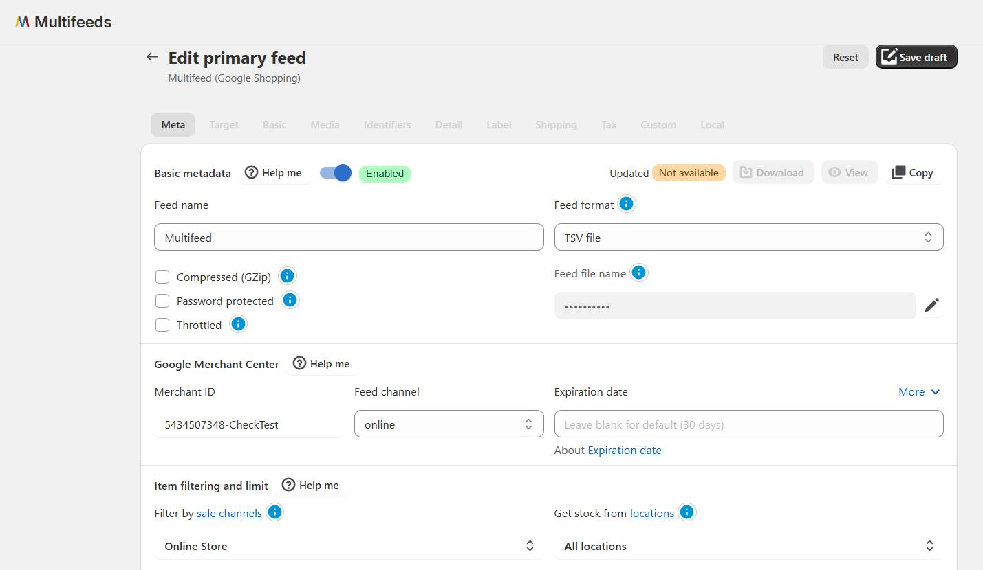Image resolution: width=983 pixels, height=570 pixels.
Task: Open the Feed file name info icon
Action: click(x=638, y=273)
